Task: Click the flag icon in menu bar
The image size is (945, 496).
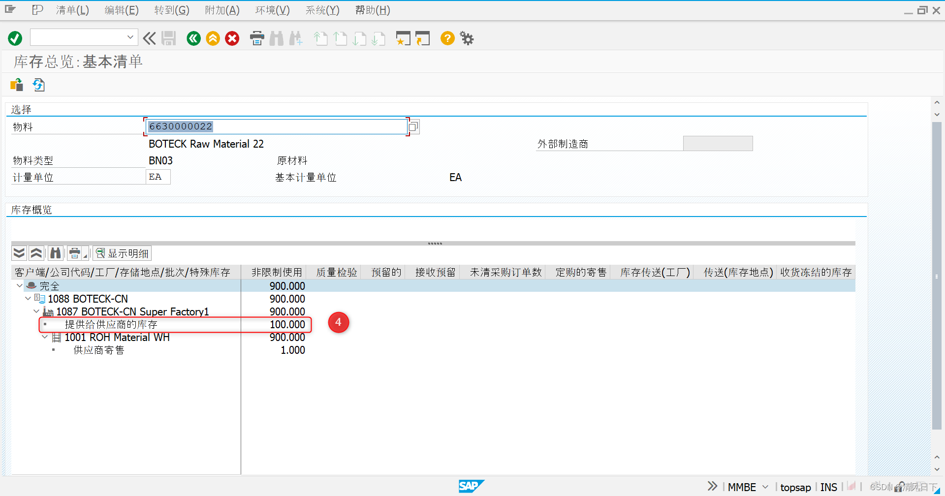Action: [37, 9]
